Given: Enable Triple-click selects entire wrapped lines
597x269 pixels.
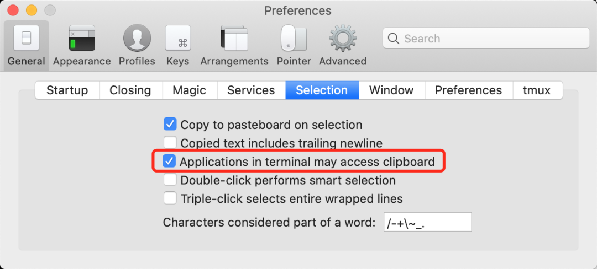Looking at the screenshot, I should click(x=170, y=198).
